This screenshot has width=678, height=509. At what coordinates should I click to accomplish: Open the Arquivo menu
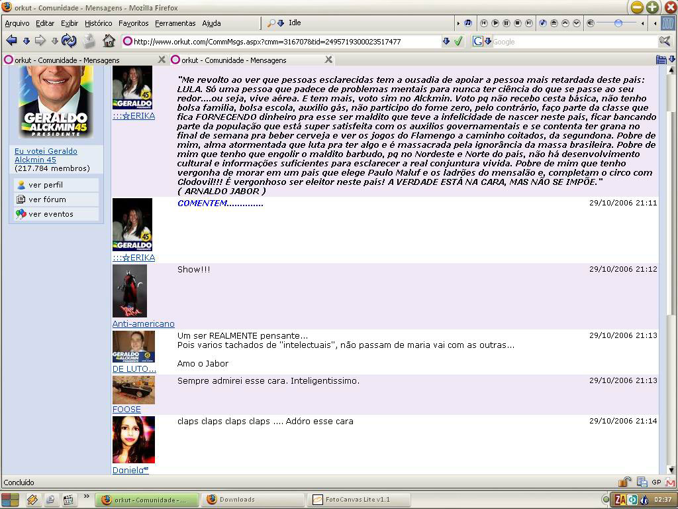pyautogui.click(x=17, y=23)
